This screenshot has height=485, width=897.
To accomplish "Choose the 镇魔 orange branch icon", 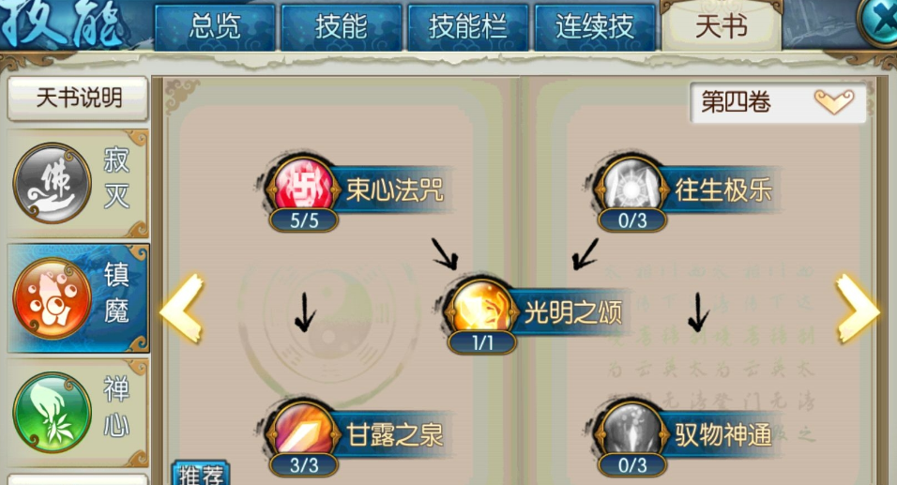I will (52, 298).
